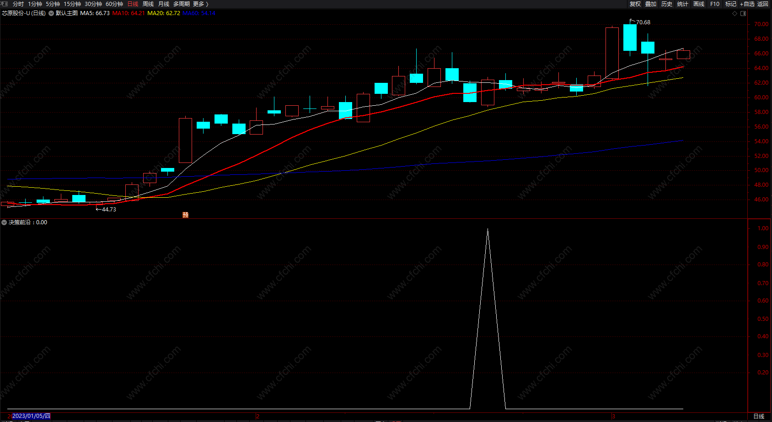The height and width of the screenshot is (422, 772).
Task: Select the 60分钟 period tab
Action: tap(114, 4)
